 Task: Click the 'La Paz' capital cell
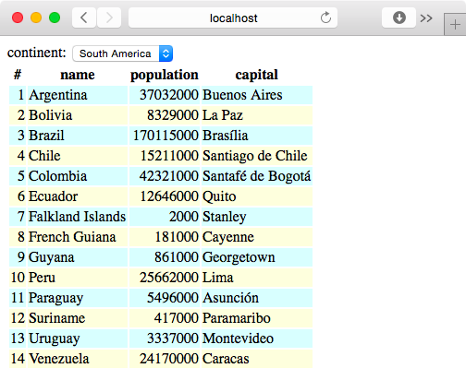pos(257,115)
